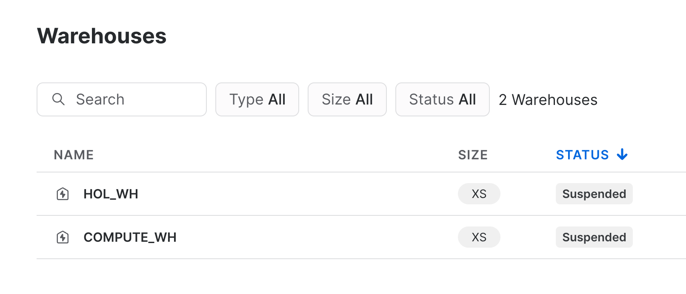Click the Suspended status of HOL_WH
686x294 pixels.
click(594, 194)
